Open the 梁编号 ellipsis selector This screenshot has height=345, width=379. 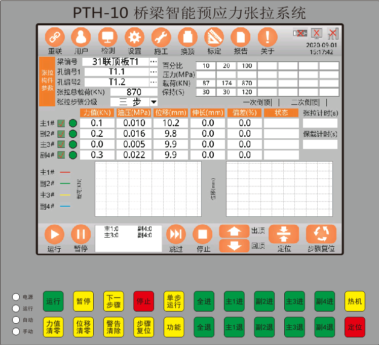(x=154, y=62)
